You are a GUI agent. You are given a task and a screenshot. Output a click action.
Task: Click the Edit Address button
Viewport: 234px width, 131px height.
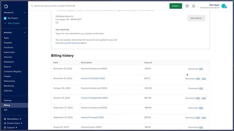tap(196, 18)
